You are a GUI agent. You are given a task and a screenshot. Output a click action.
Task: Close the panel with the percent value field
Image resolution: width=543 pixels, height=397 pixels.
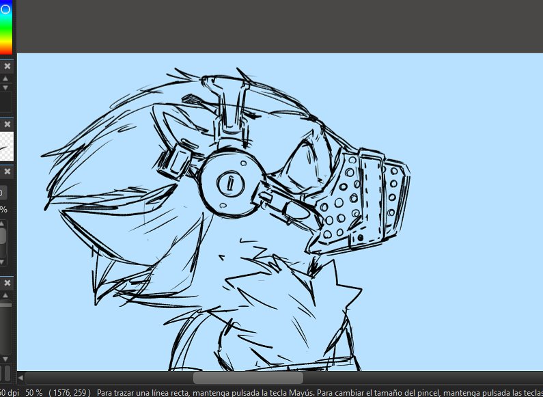click(x=8, y=172)
